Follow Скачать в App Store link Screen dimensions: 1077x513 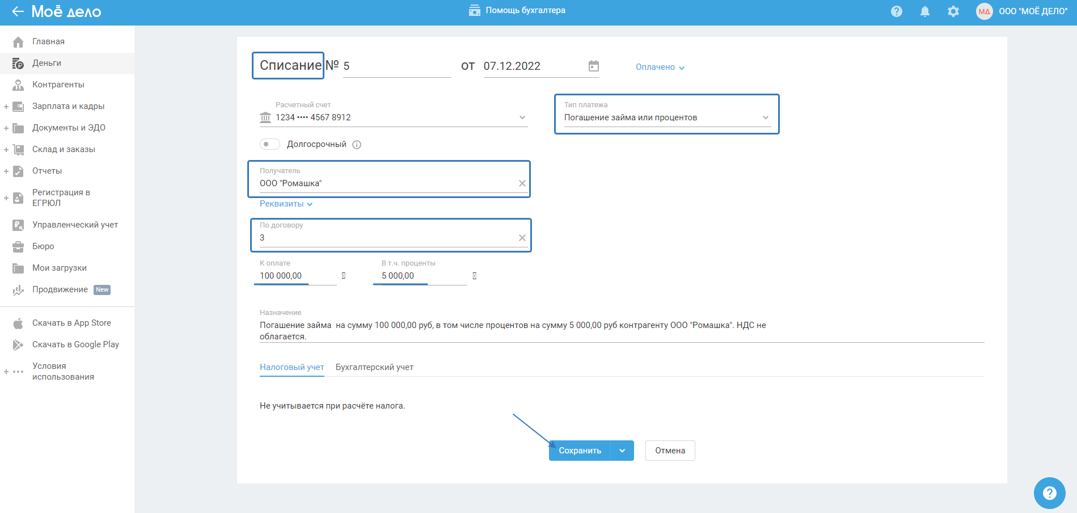(71, 323)
